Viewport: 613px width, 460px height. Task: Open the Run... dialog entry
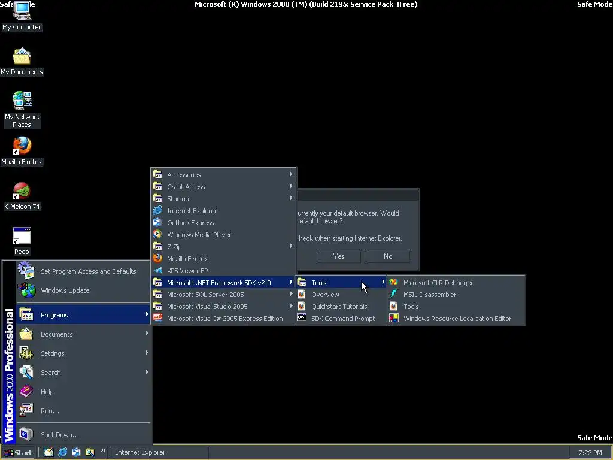[x=83, y=411]
